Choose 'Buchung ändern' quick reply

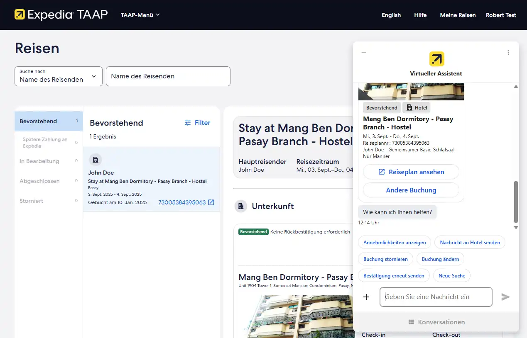[x=440, y=259]
